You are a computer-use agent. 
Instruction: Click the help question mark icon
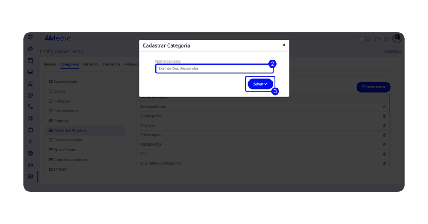coord(387,39)
